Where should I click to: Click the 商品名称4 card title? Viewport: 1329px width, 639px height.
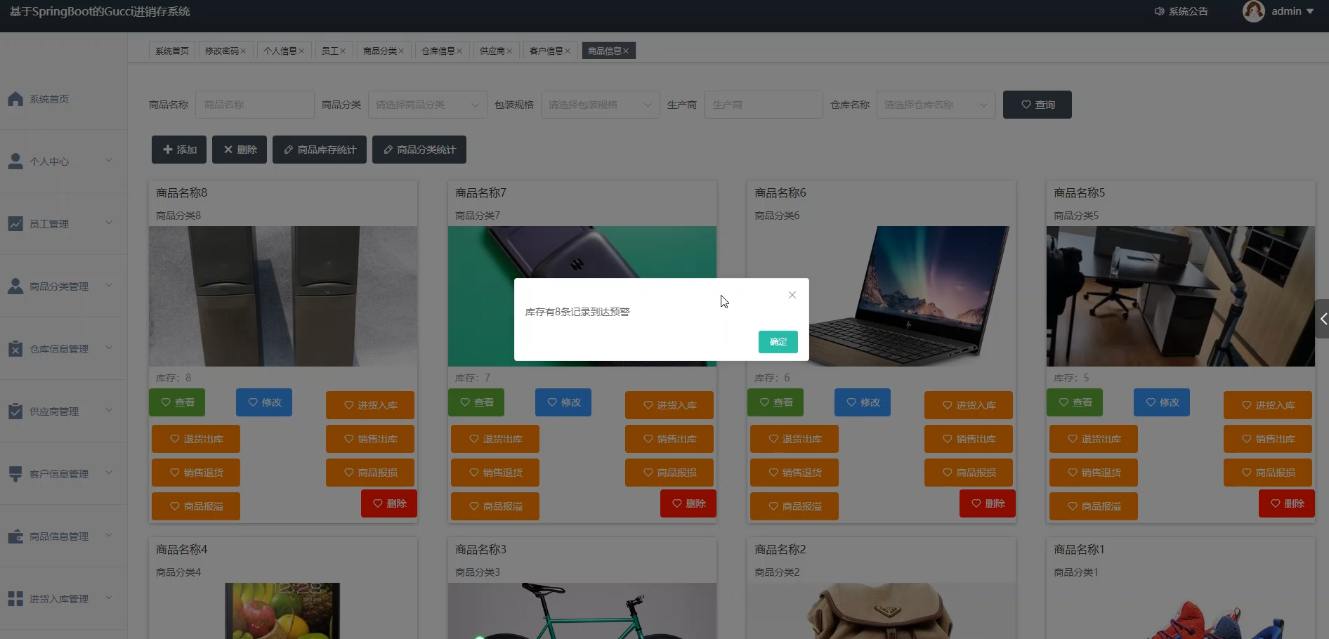(x=181, y=549)
